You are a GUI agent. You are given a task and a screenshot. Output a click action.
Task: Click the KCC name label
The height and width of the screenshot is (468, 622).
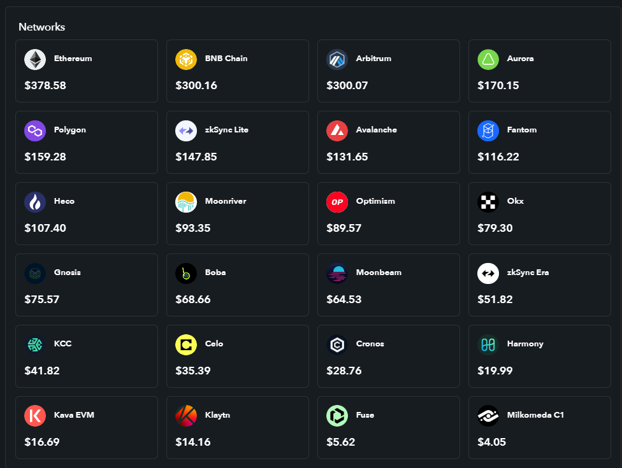[62, 344]
